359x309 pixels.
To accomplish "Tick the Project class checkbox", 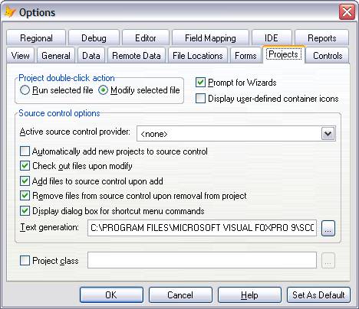I will (25, 261).
